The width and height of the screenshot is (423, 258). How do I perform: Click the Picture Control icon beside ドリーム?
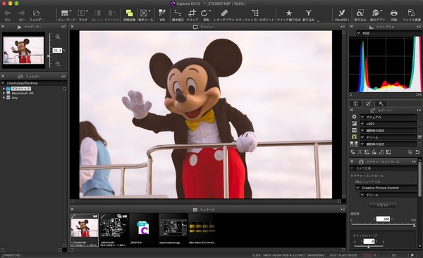coord(354,137)
